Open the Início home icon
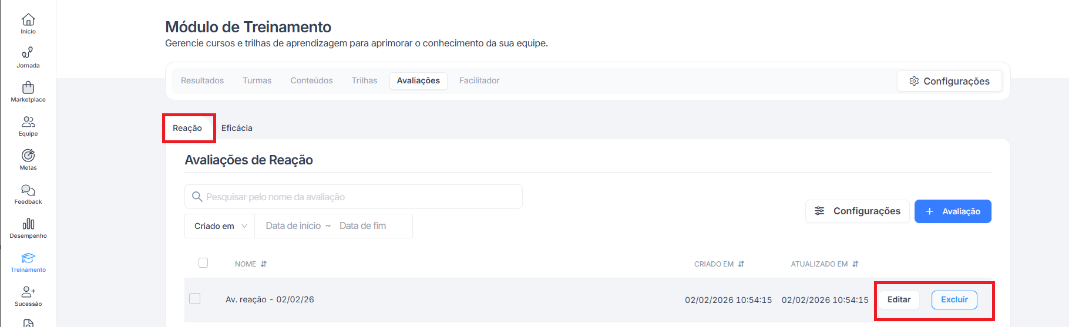1069x327 pixels. 28,20
